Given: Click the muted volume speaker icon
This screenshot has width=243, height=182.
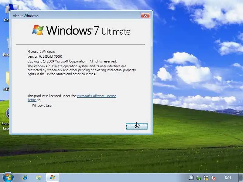Looking at the screenshot, I should pos(213,178).
